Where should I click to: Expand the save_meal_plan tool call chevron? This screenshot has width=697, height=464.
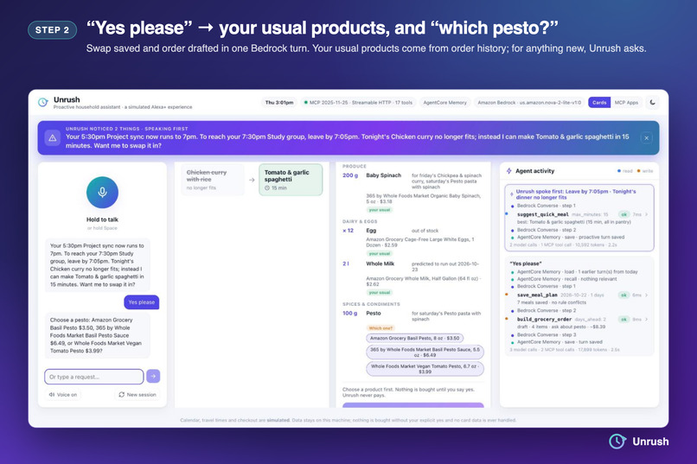(x=646, y=295)
